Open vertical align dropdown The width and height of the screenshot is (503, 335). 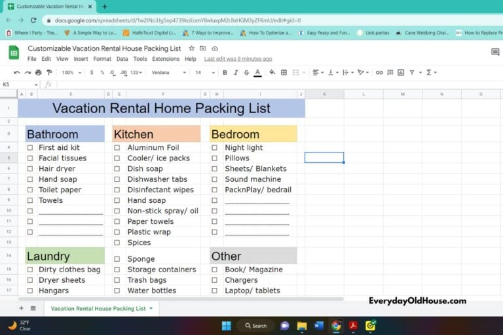point(333,73)
